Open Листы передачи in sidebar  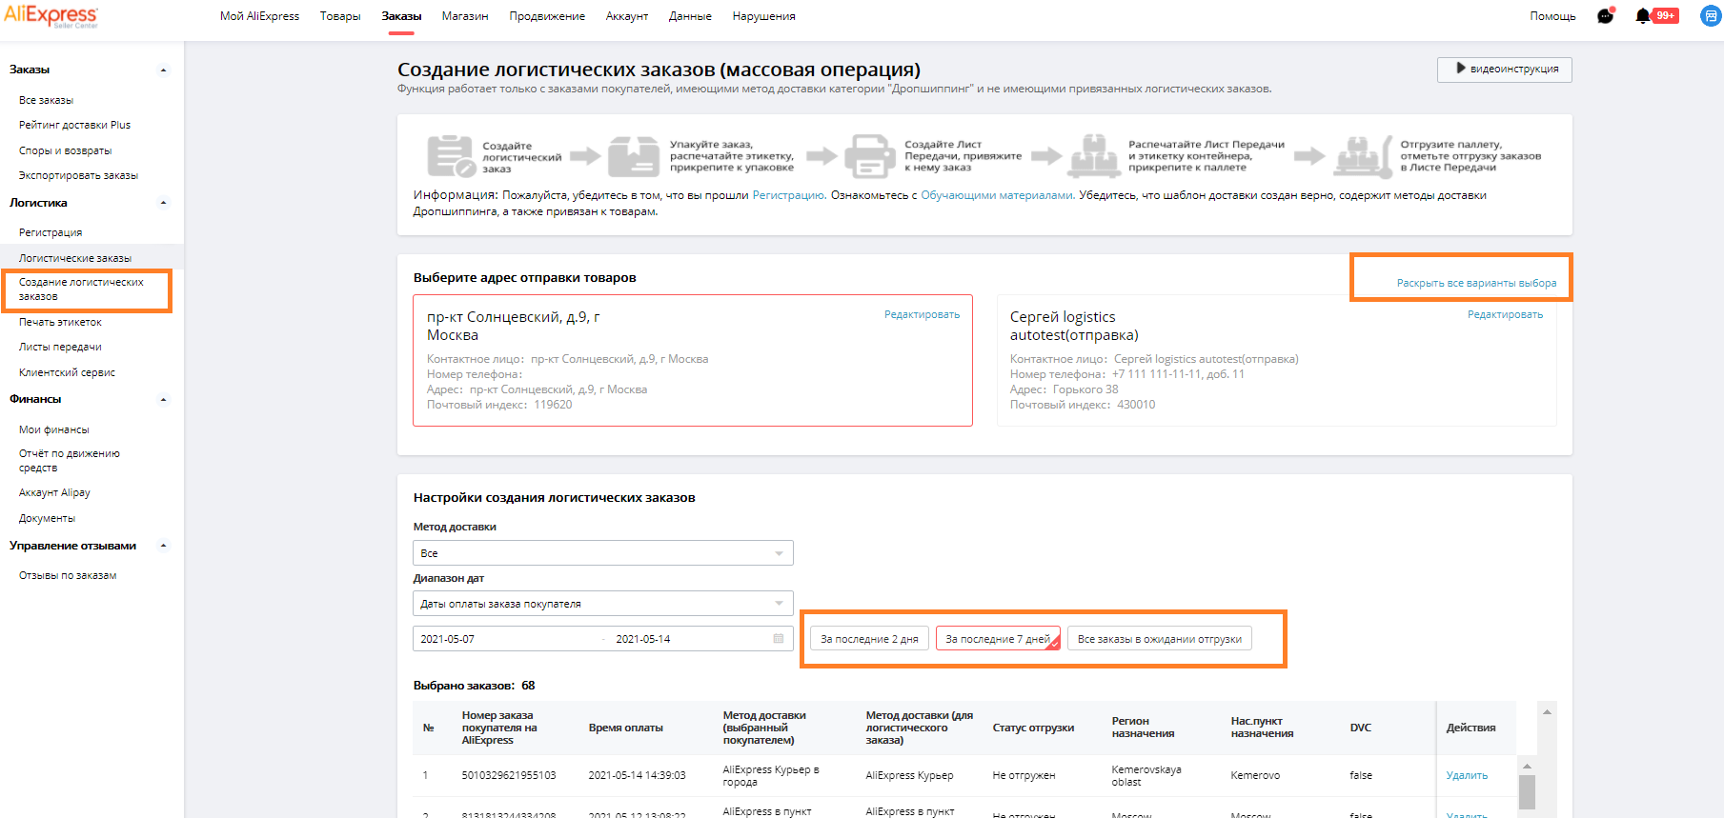(x=60, y=347)
